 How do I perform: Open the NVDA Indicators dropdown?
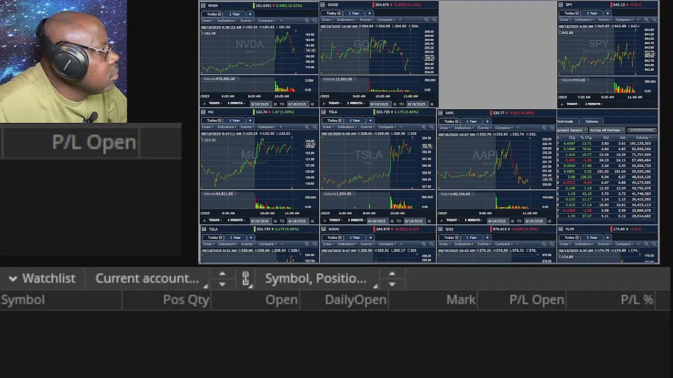[228, 20]
